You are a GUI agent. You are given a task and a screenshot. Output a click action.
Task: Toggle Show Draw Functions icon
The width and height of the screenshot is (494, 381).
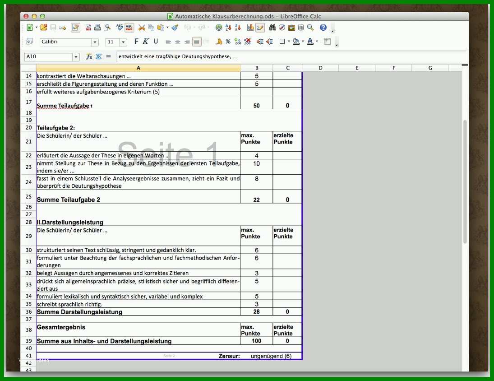tap(260, 28)
